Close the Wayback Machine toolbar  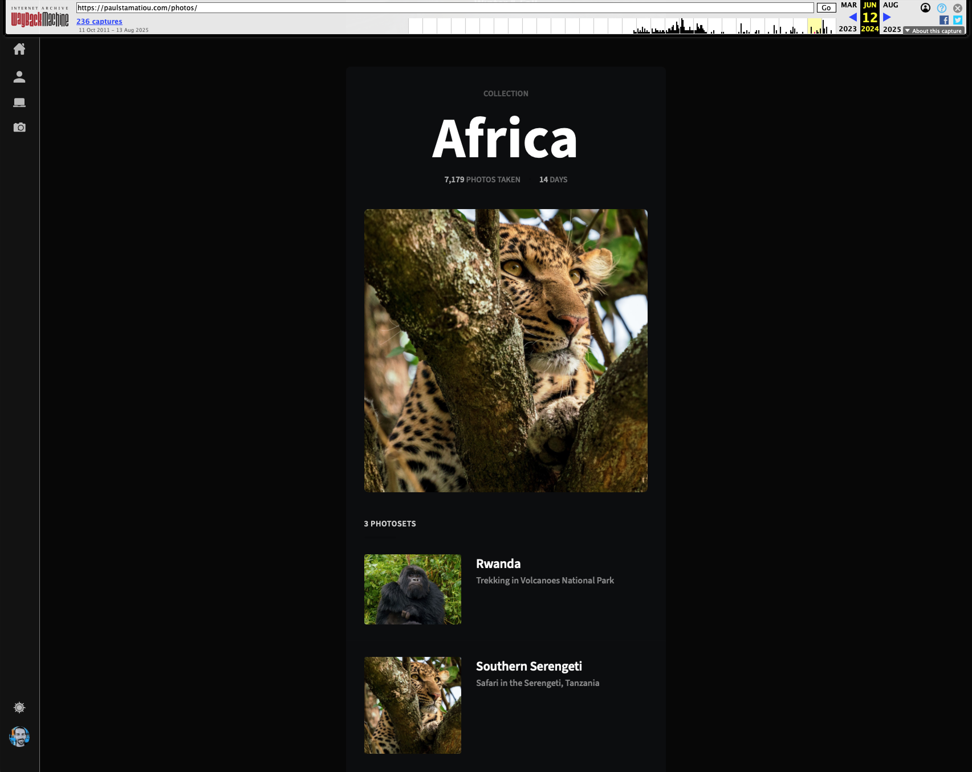point(958,8)
